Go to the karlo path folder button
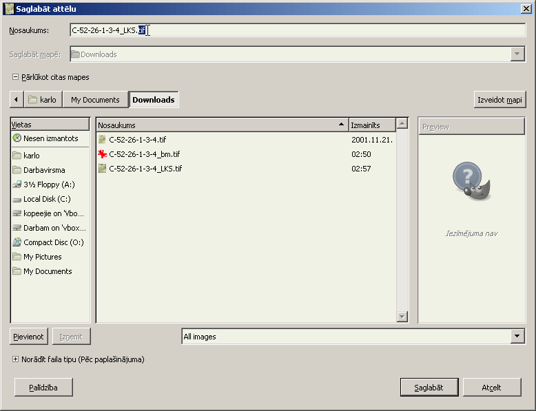The height and width of the screenshot is (411, 536). point(43,99)
